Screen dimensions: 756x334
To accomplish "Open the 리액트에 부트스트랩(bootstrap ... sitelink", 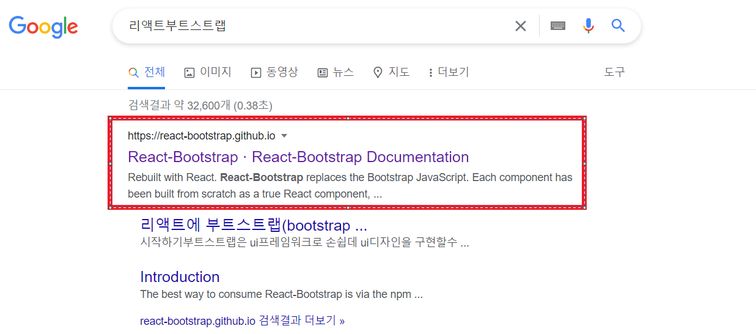I will tap(254, 225).
